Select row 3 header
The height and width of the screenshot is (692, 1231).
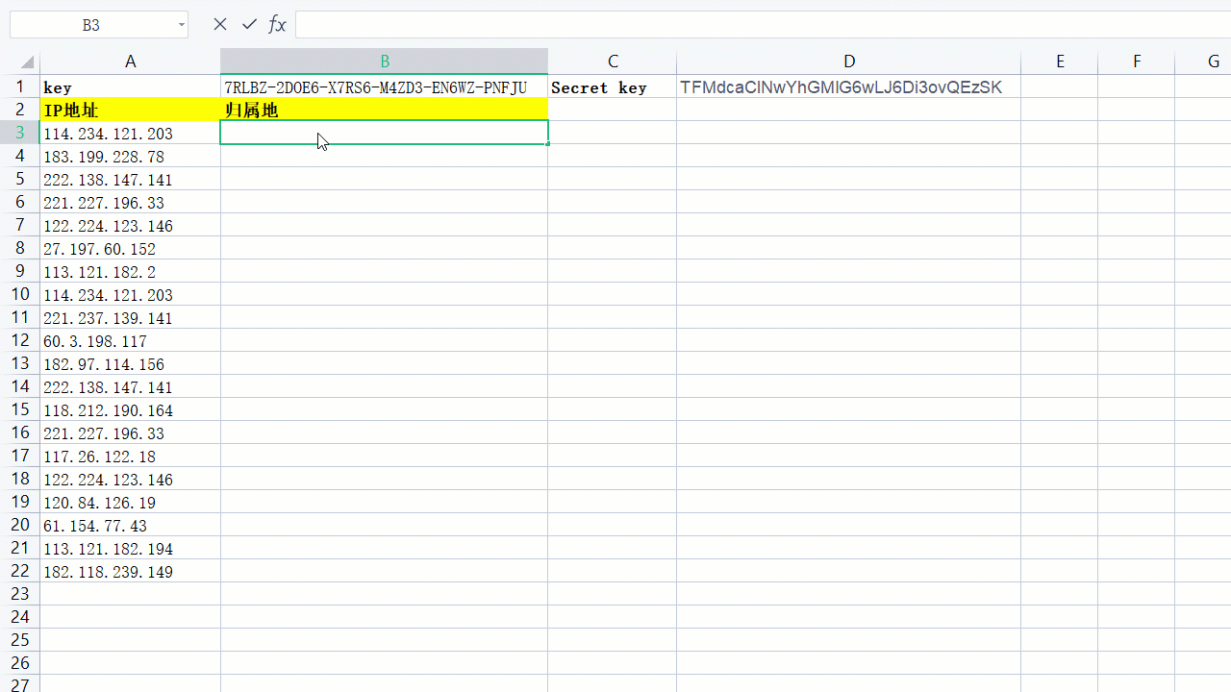pyautogui.click(x=20, y=133)
